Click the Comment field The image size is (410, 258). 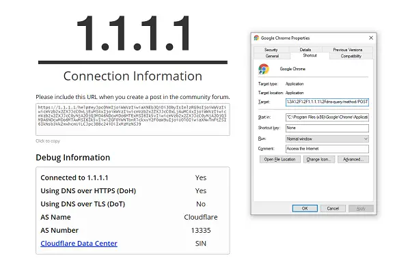[327, 149]
